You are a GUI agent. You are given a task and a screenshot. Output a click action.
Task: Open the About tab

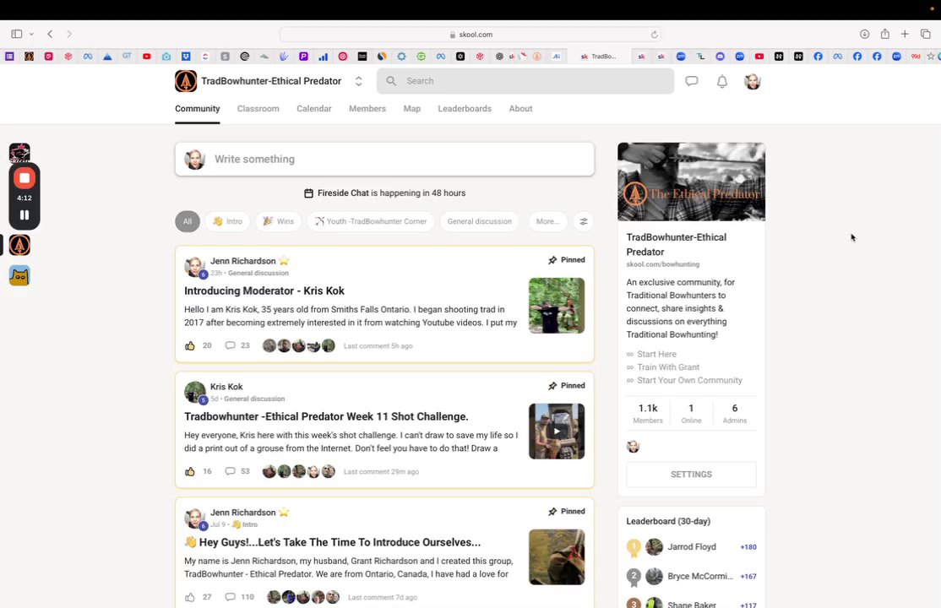coord(520,109)
